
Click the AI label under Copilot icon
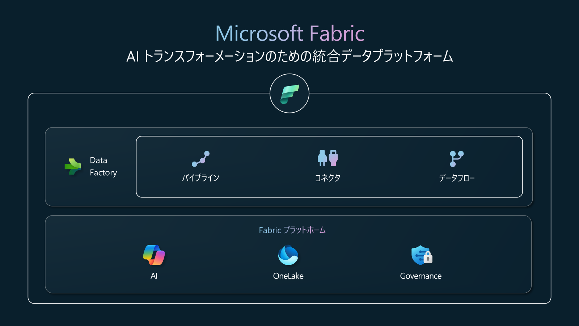coord(154,276)
